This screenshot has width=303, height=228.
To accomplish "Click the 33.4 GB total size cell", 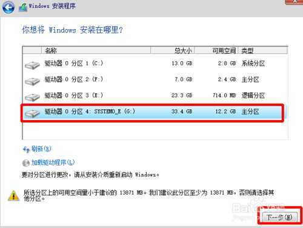I will tap(182, 112).
